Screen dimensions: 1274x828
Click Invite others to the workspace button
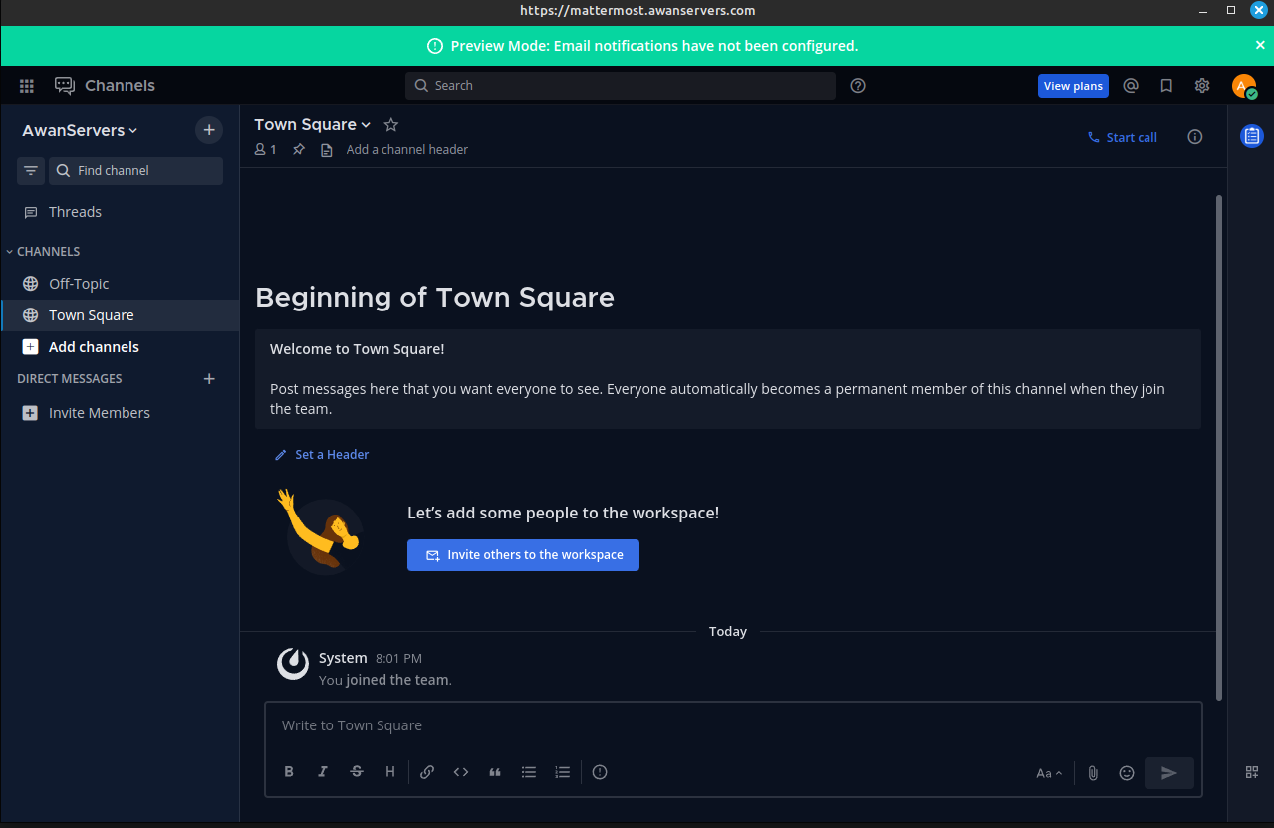(x=523, y=555)
